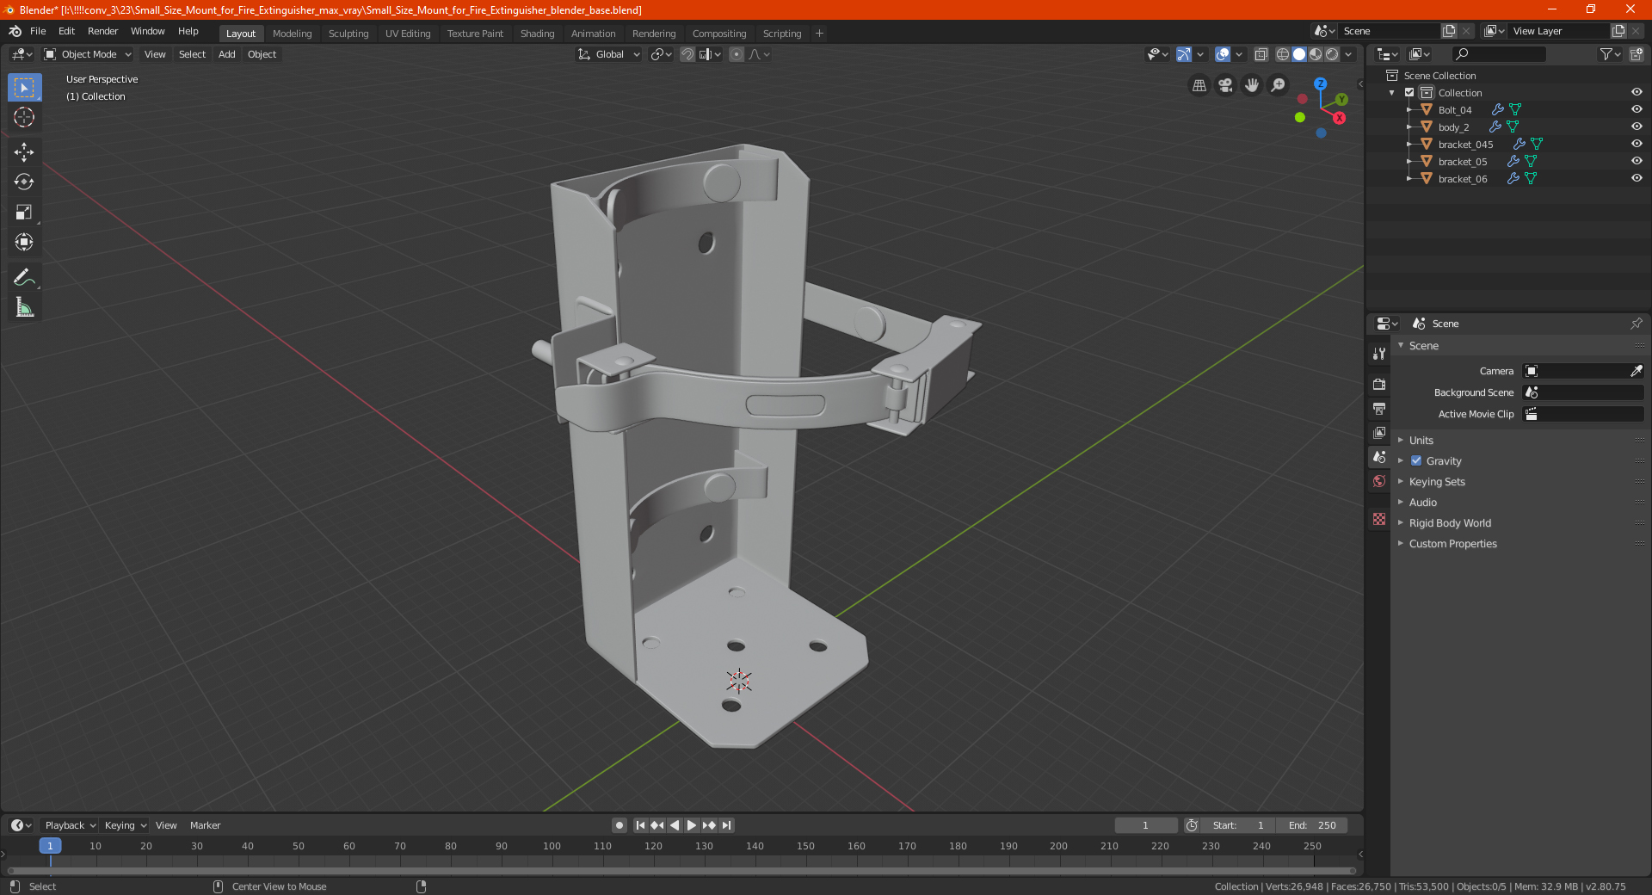Image resolution: width=1652 pixels, height=895 pixels.
Task: Open the Output properties tab
Action: [x=1379, y=408]
